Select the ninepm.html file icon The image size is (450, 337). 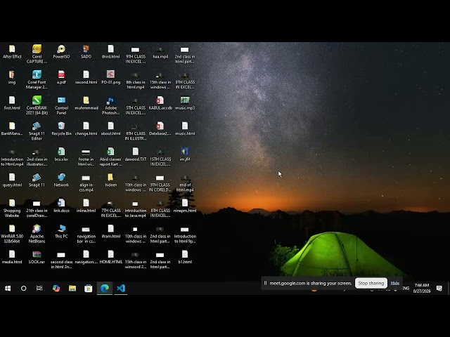point(185,206)
